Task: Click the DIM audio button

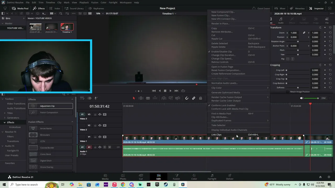Action: click(323, 98)
